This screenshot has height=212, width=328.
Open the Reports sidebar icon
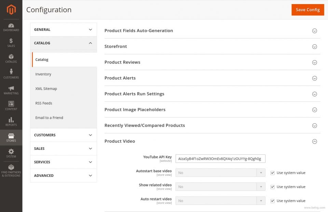[11, 120]
